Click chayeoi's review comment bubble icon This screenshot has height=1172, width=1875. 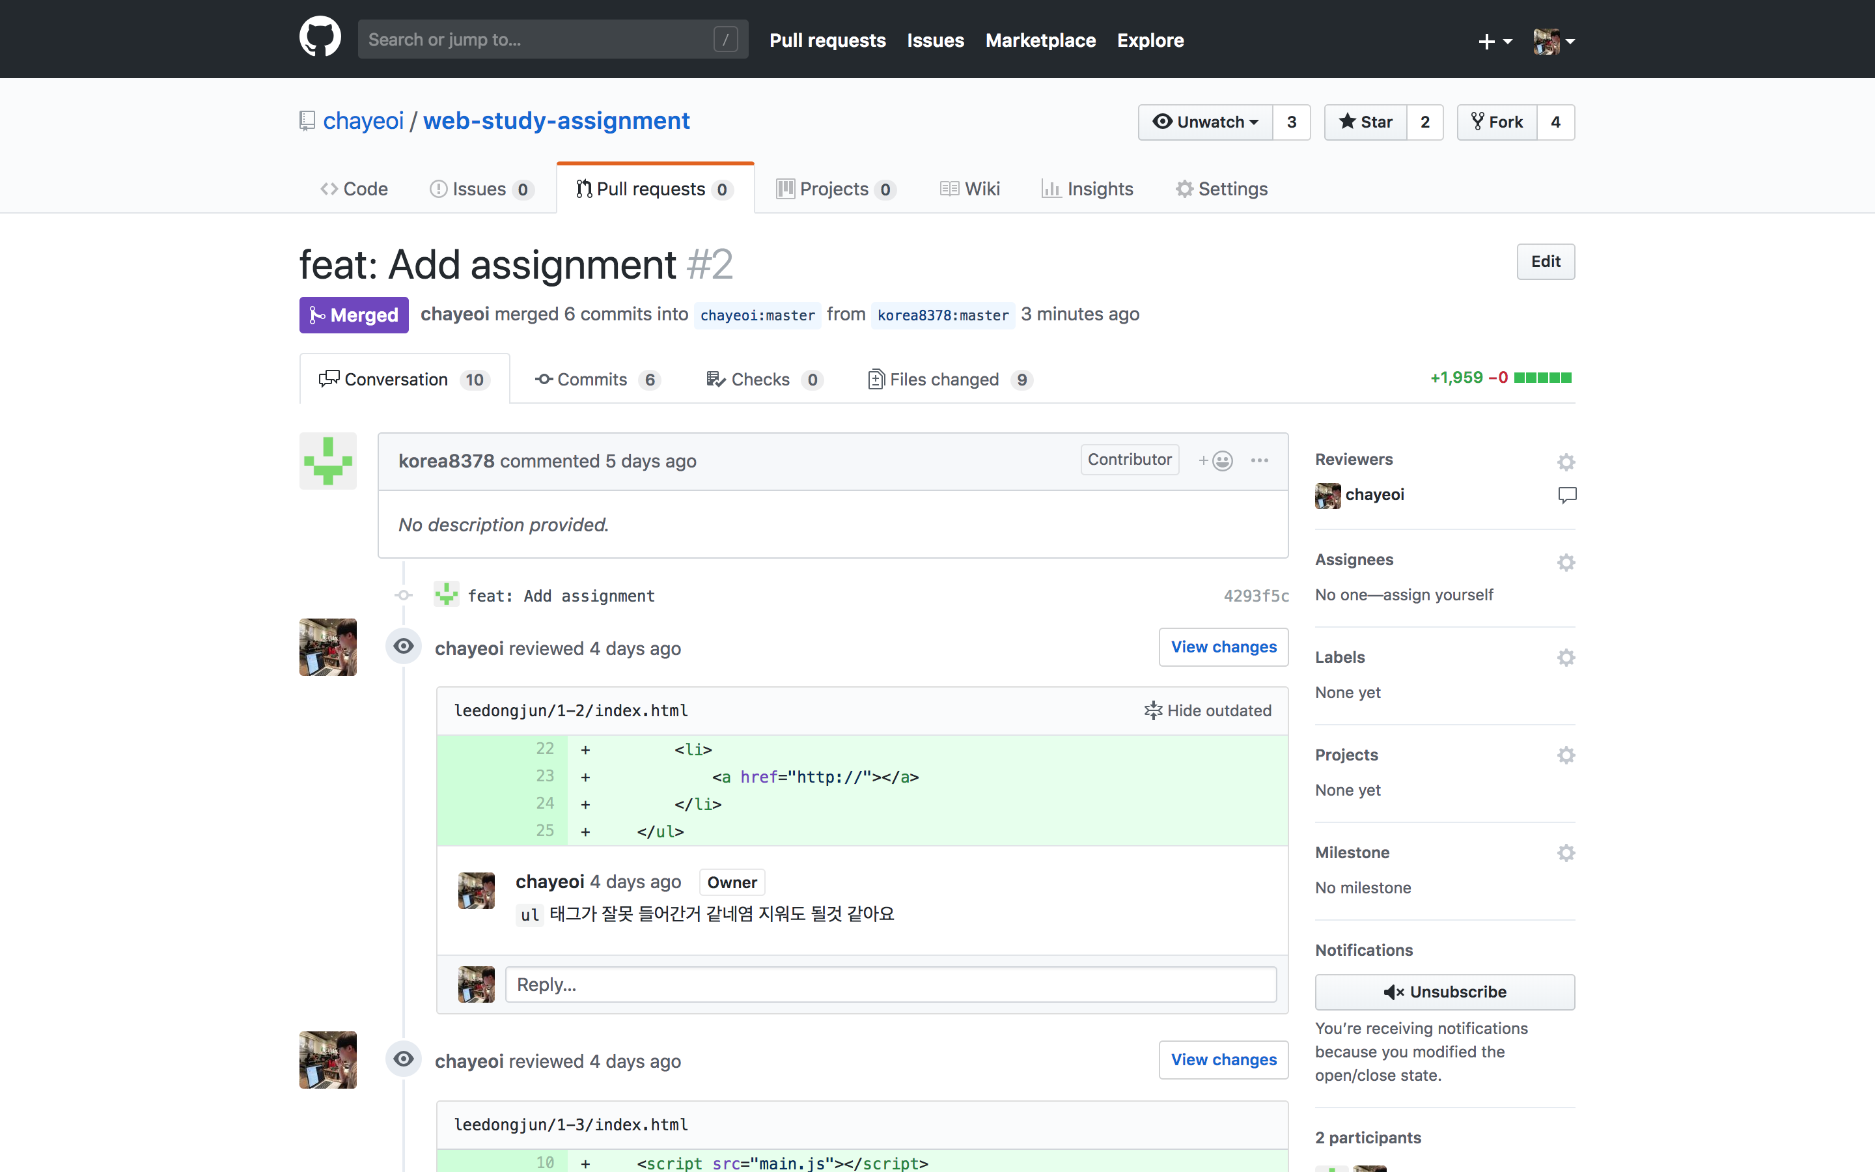tap(1566, 495)
